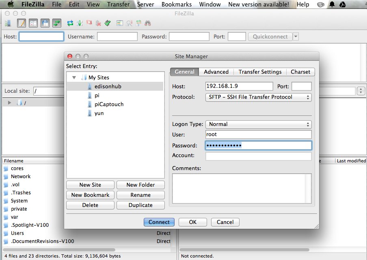Click the blue refresh listings icon

[x=70, y=23]
